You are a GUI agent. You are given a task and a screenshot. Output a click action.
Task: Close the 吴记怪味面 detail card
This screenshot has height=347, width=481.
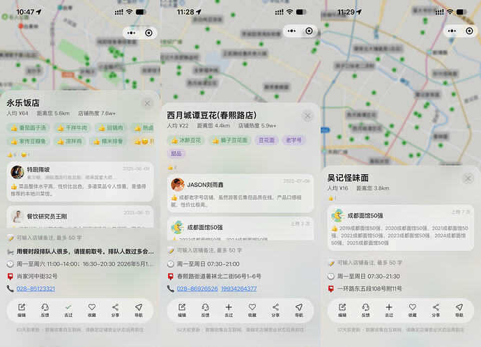(x=468, y=178)
